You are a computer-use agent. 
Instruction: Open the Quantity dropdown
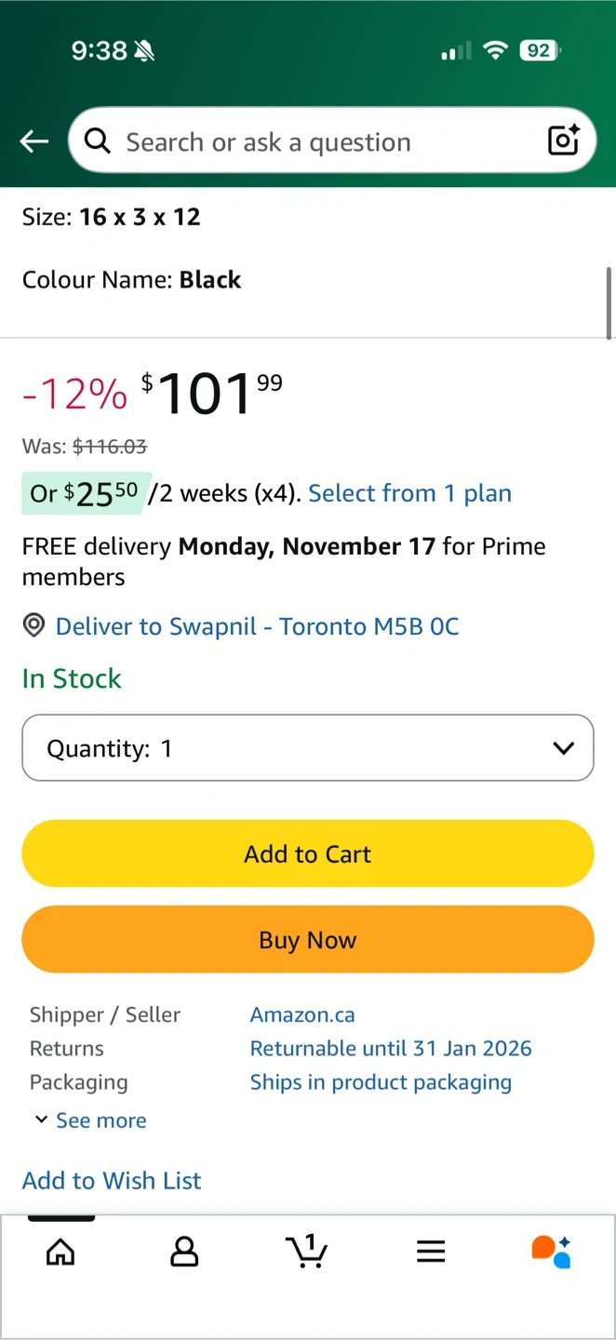(x=307, y=748)
